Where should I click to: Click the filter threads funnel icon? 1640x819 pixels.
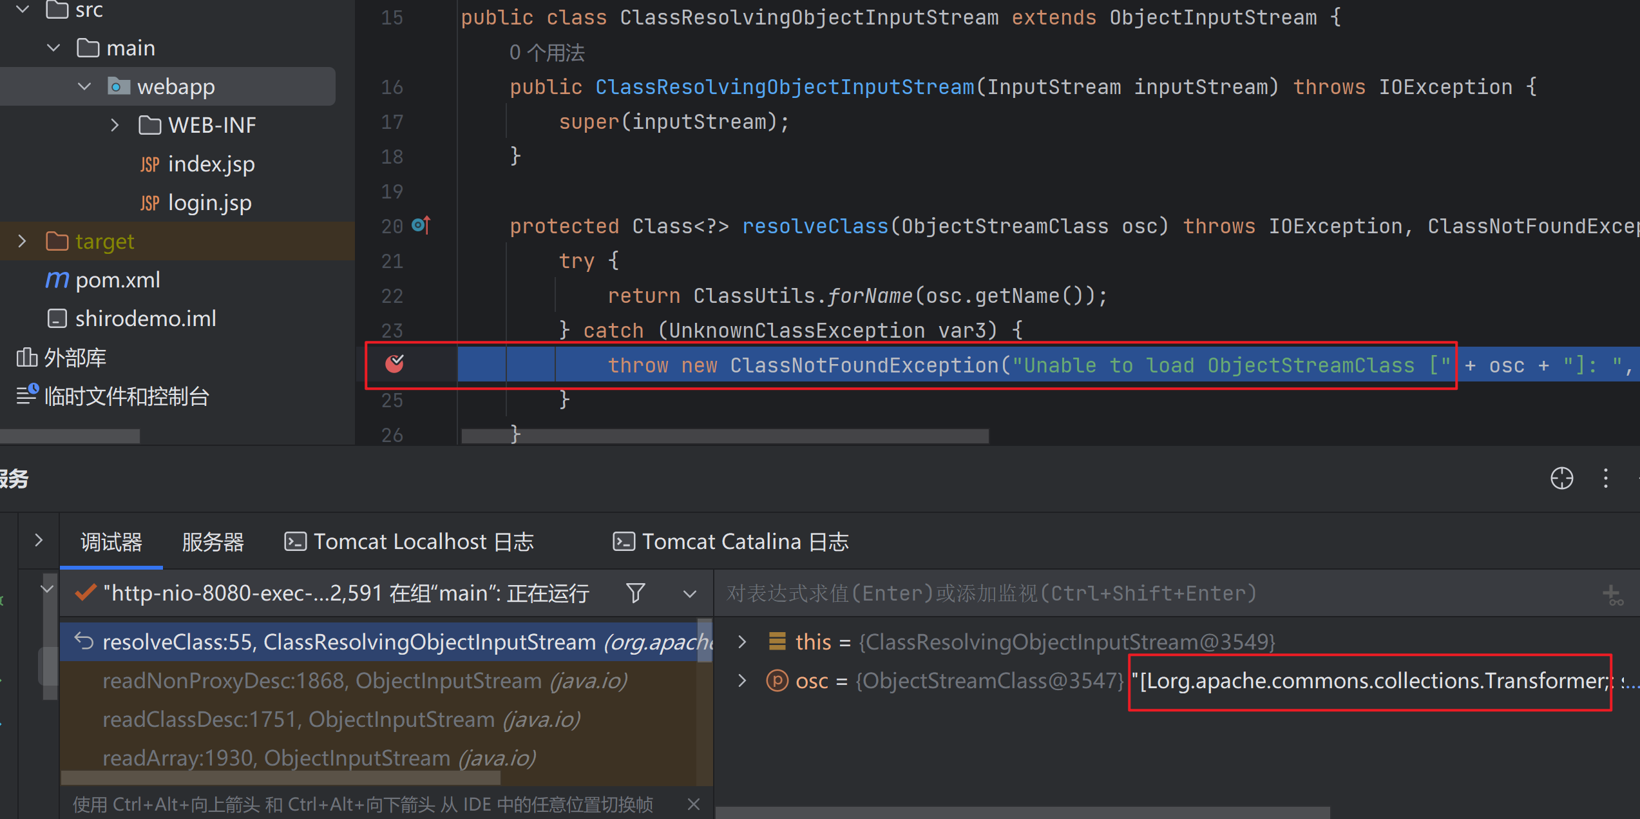[635, 593]
